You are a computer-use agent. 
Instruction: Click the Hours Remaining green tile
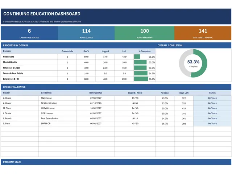click(145, 33)
